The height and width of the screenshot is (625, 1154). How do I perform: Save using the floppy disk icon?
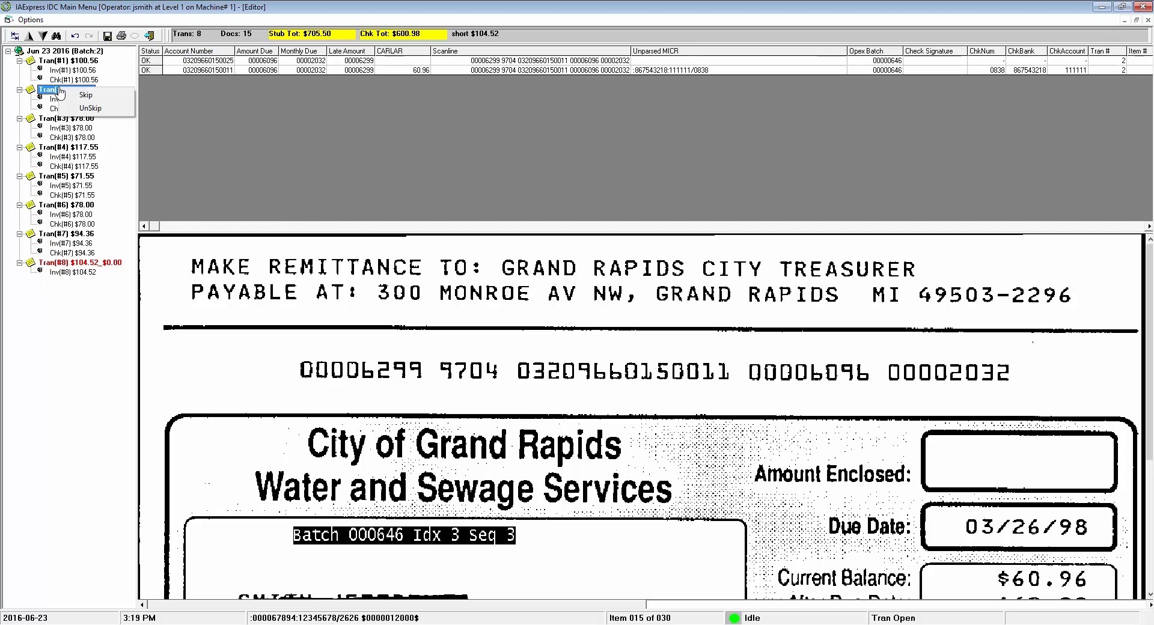point(108,36)
